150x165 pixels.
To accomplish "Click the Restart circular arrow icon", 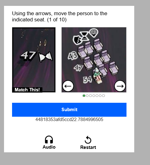I will point(88,140).
